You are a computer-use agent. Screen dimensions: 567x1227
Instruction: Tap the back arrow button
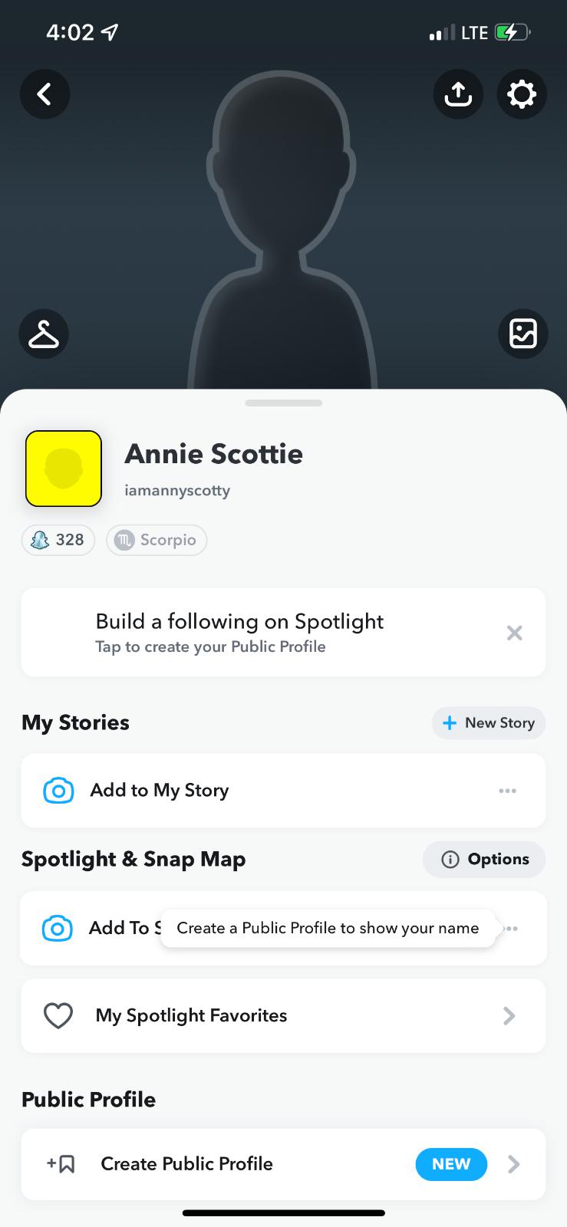(x=45, y=94)
